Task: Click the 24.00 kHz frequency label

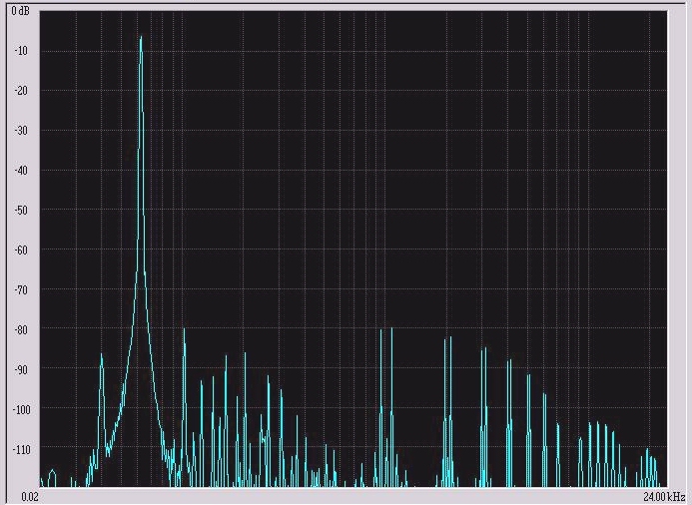Action: (665, 497)
